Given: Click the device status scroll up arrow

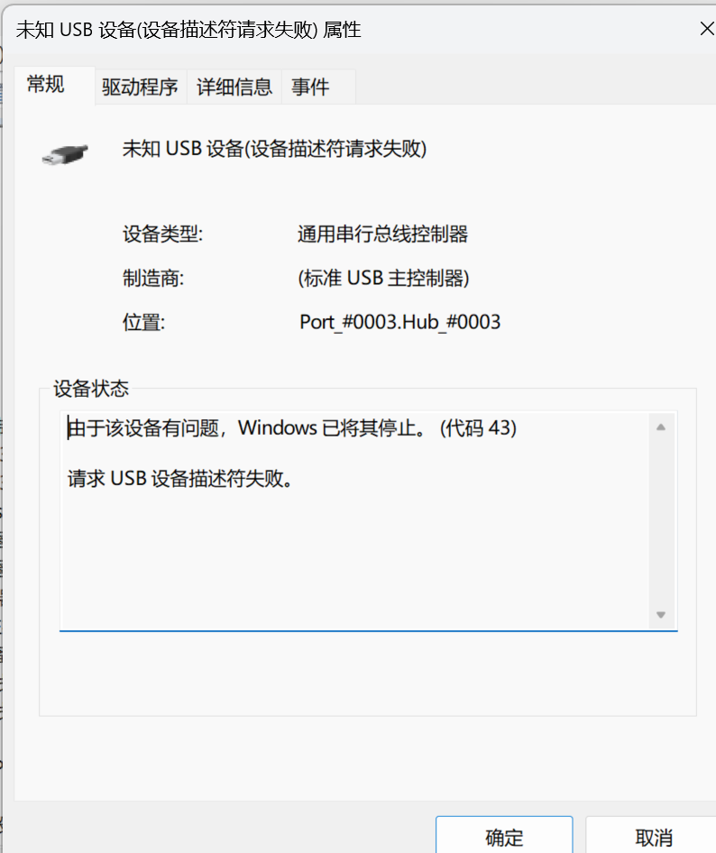Looking at the screenshot, I should pyautogui.click(x=661, y=427).
